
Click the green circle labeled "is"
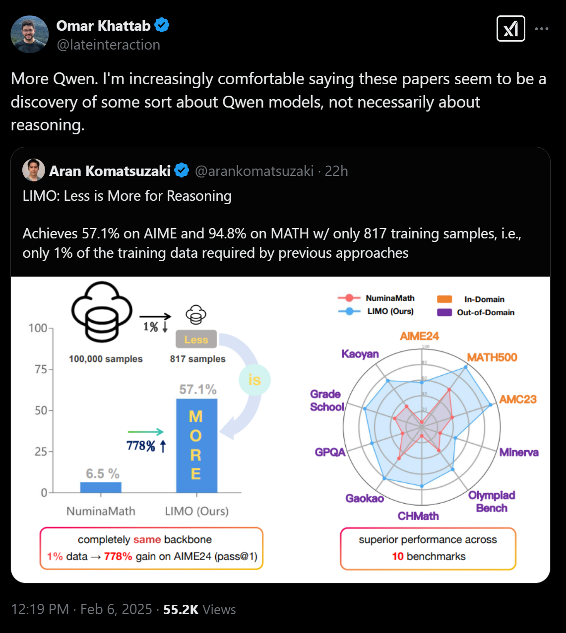254,380
